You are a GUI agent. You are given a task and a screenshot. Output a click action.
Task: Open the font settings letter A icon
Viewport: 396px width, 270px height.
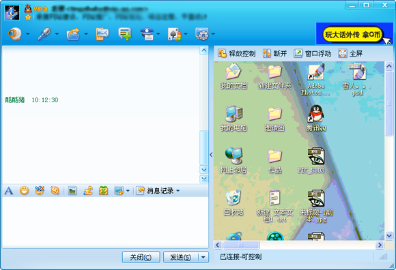[9, 191]
